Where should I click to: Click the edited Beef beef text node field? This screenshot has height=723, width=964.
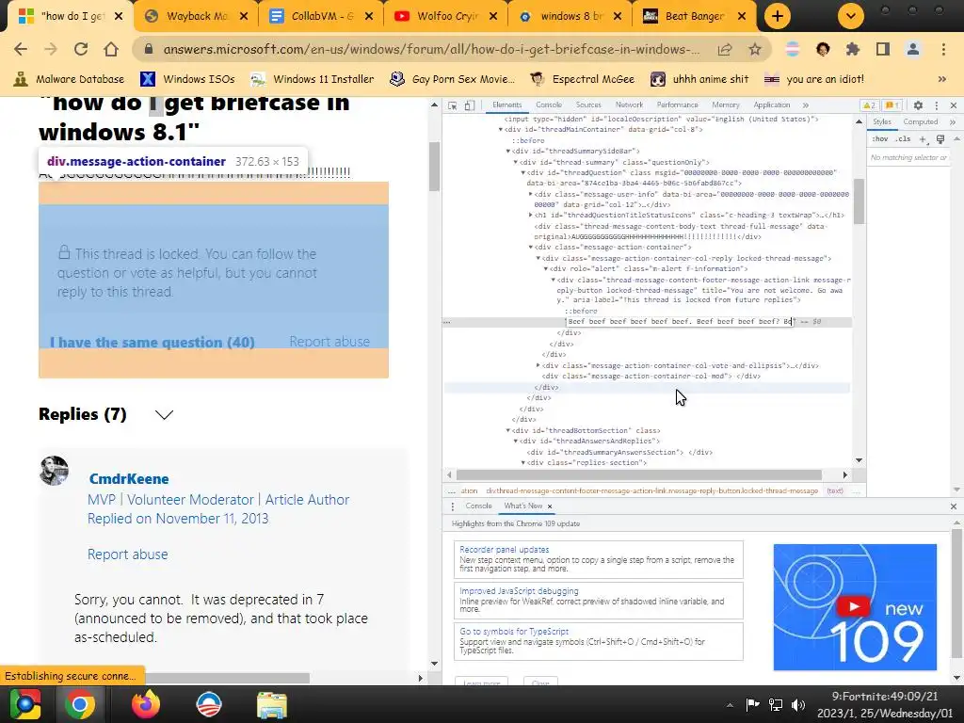tap(680, 322)
